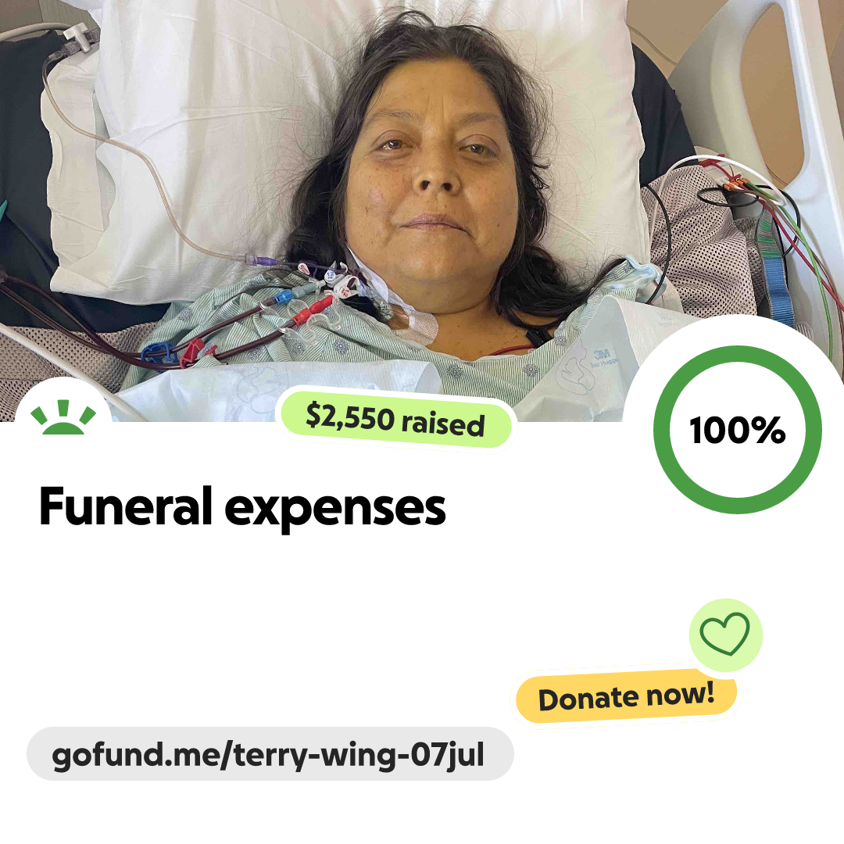This screenshot has width=844, height=844.
Task: Open the campaign photo of the patient
Action: point(422,210)
